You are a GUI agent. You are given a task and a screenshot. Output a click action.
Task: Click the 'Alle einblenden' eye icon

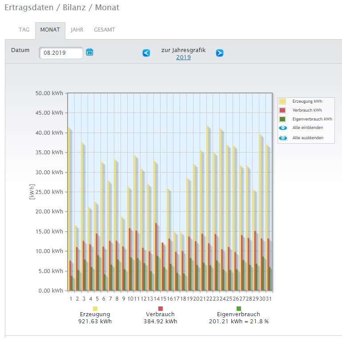[283, 128]
